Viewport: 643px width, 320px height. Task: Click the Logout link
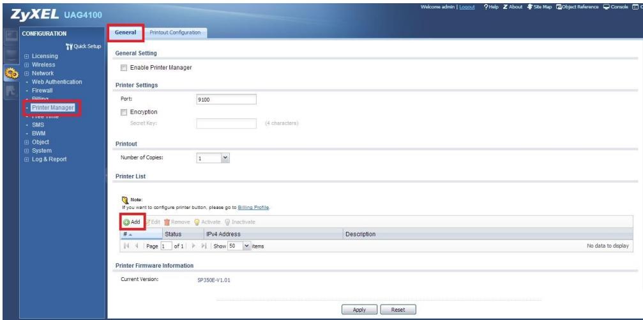[467, 7]
